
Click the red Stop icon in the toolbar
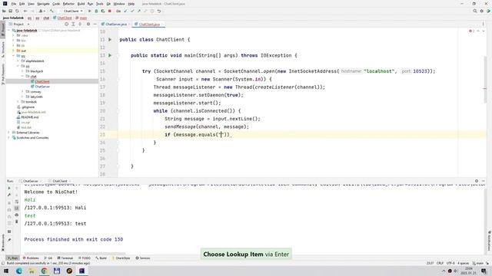109,11
